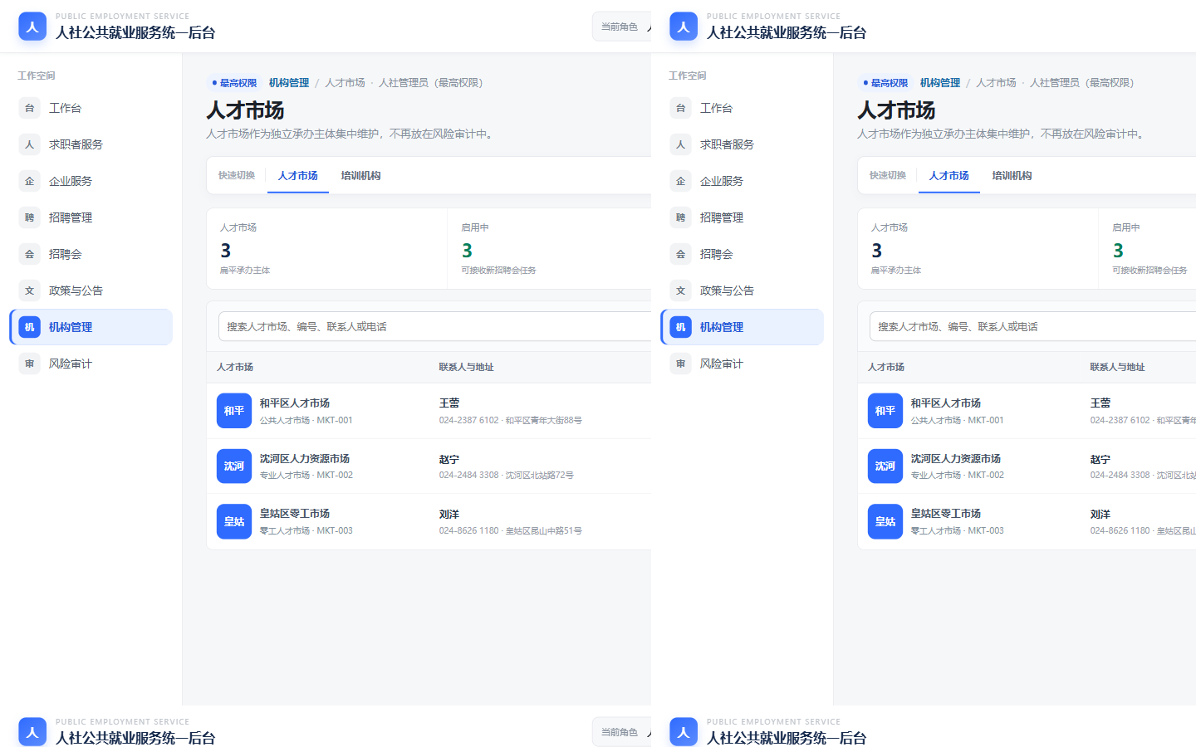Click the 最高权限 badge in the right copy's breadcrumb
Screen dimensions: 1196x747
click(x=885, y=83)
